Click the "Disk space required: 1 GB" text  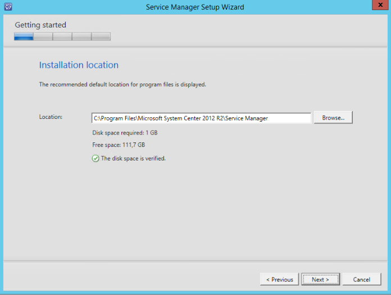pyautogui.click(x=126, y=133)
